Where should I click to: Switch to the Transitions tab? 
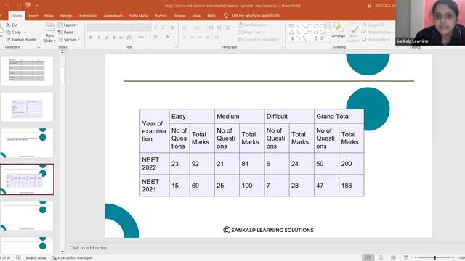[x=88, y=16]
